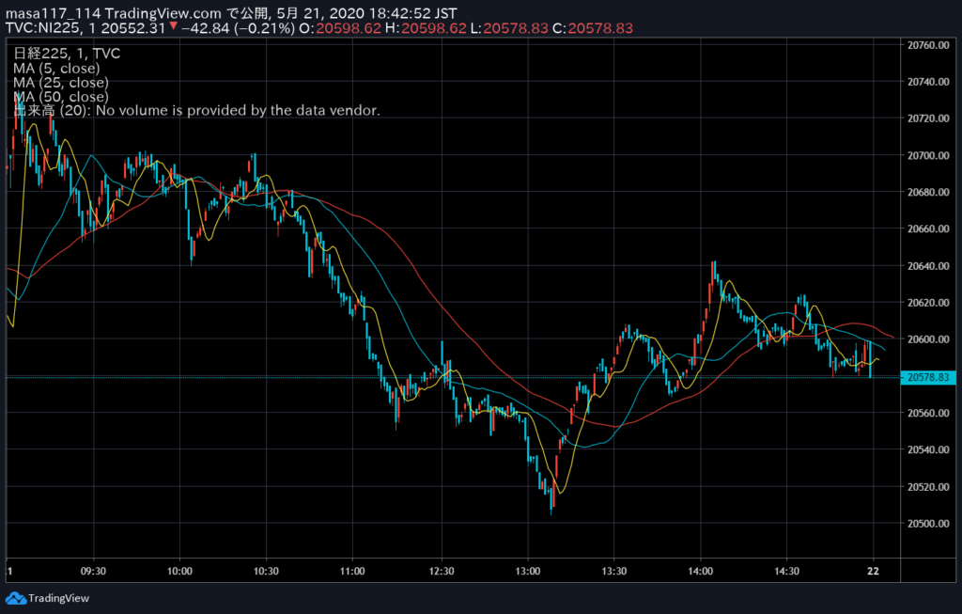Click the 20660.00 price axis label
The height and width of the screenshot is (614, 962).
click(928, 229)
